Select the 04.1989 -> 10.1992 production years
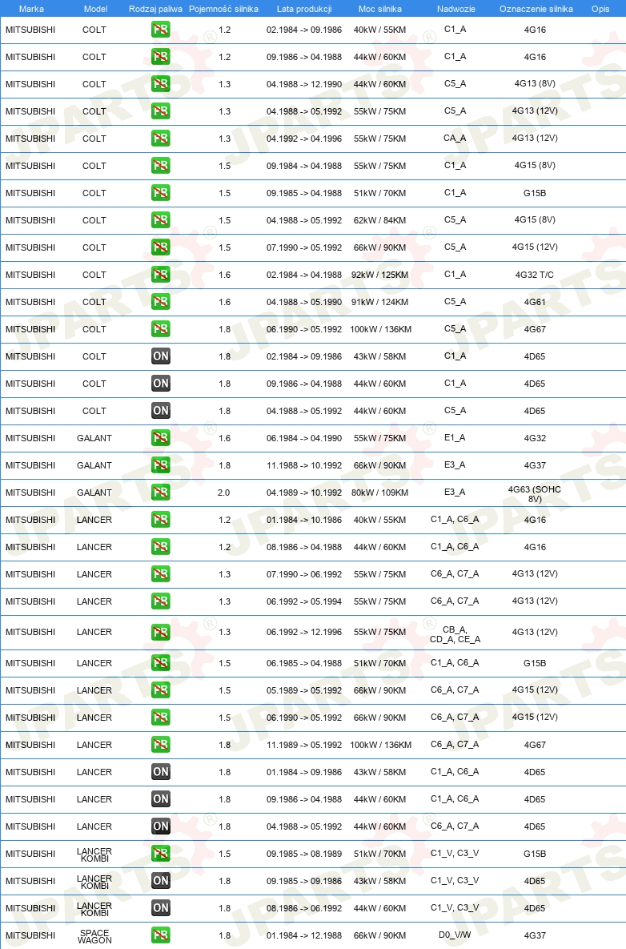The height and width of the screenshot is (949, 626). point(304,493)
